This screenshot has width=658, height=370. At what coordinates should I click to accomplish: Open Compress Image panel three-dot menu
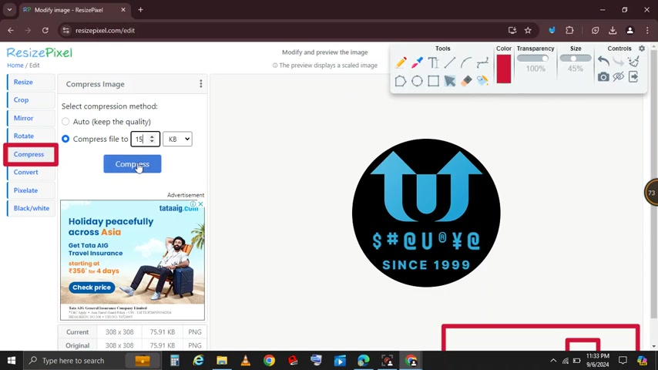[200, 84]
